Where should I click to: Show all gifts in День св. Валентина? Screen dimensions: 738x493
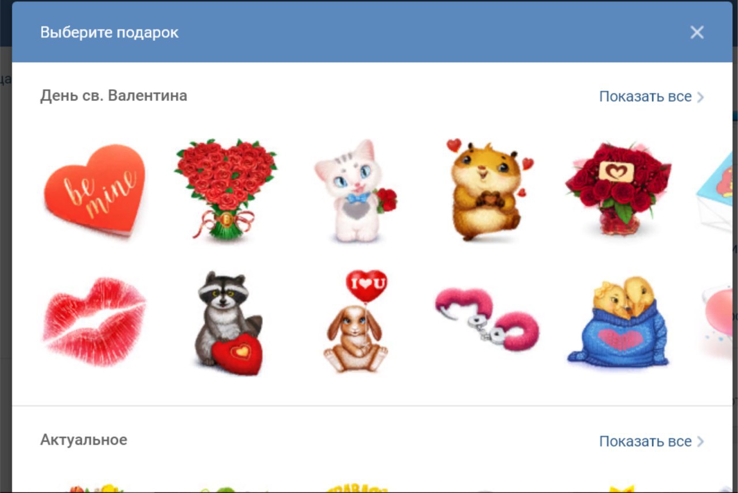[x=646, y=97]
